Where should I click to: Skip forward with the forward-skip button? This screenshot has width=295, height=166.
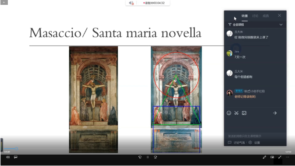[x=156, y=157]
